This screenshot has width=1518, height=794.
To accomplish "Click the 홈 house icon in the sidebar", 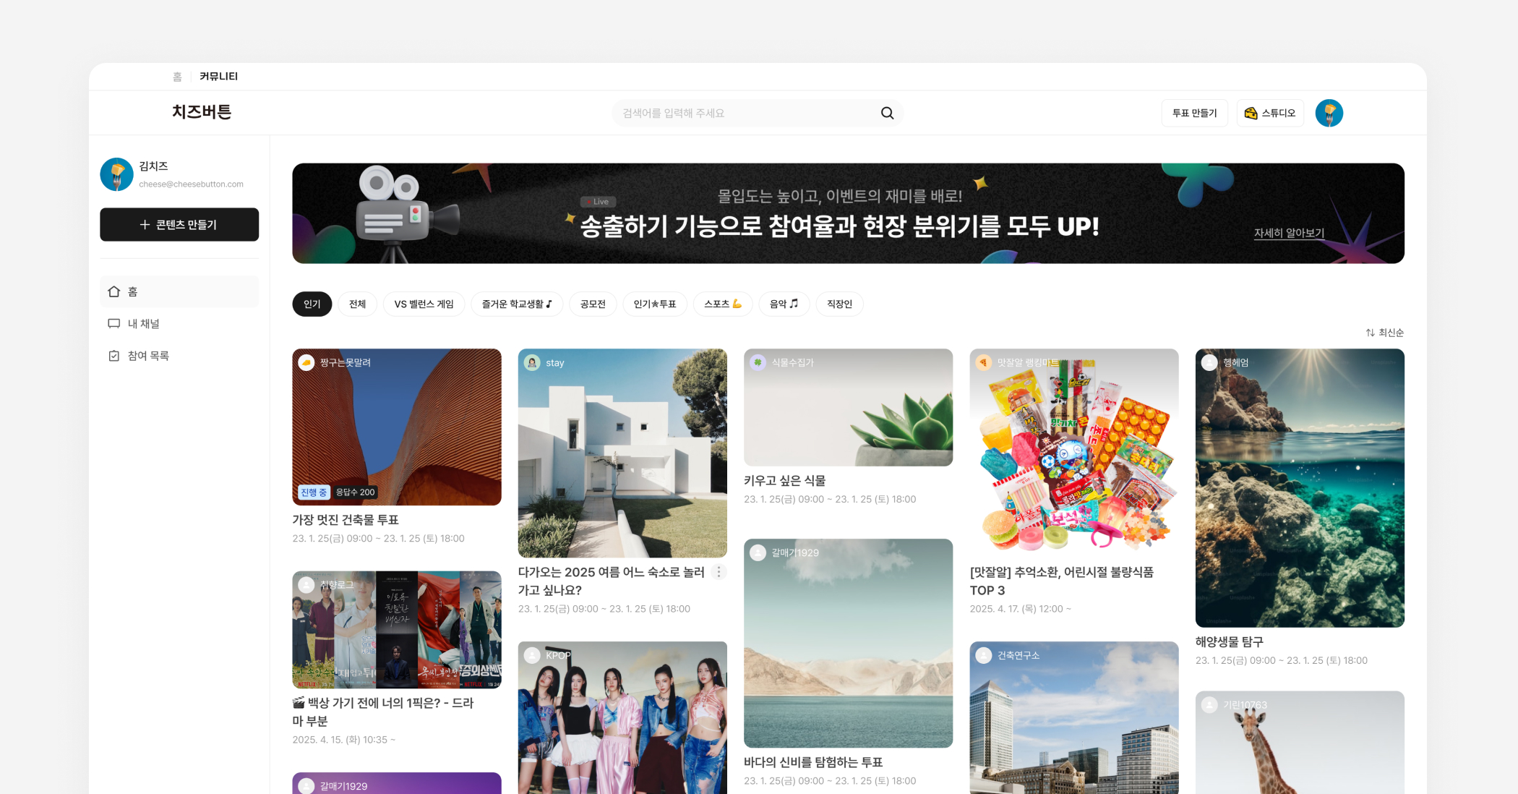I will coord(113,291).
